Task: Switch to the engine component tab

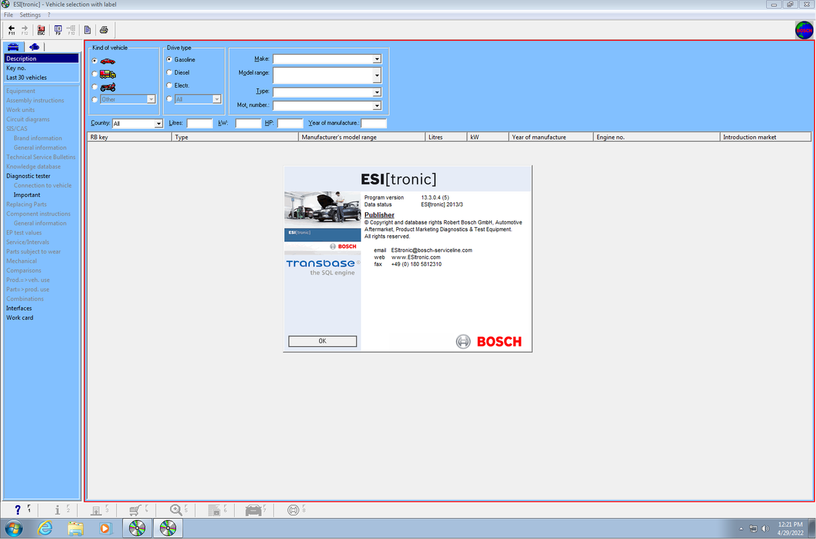Action: point(34,46)
